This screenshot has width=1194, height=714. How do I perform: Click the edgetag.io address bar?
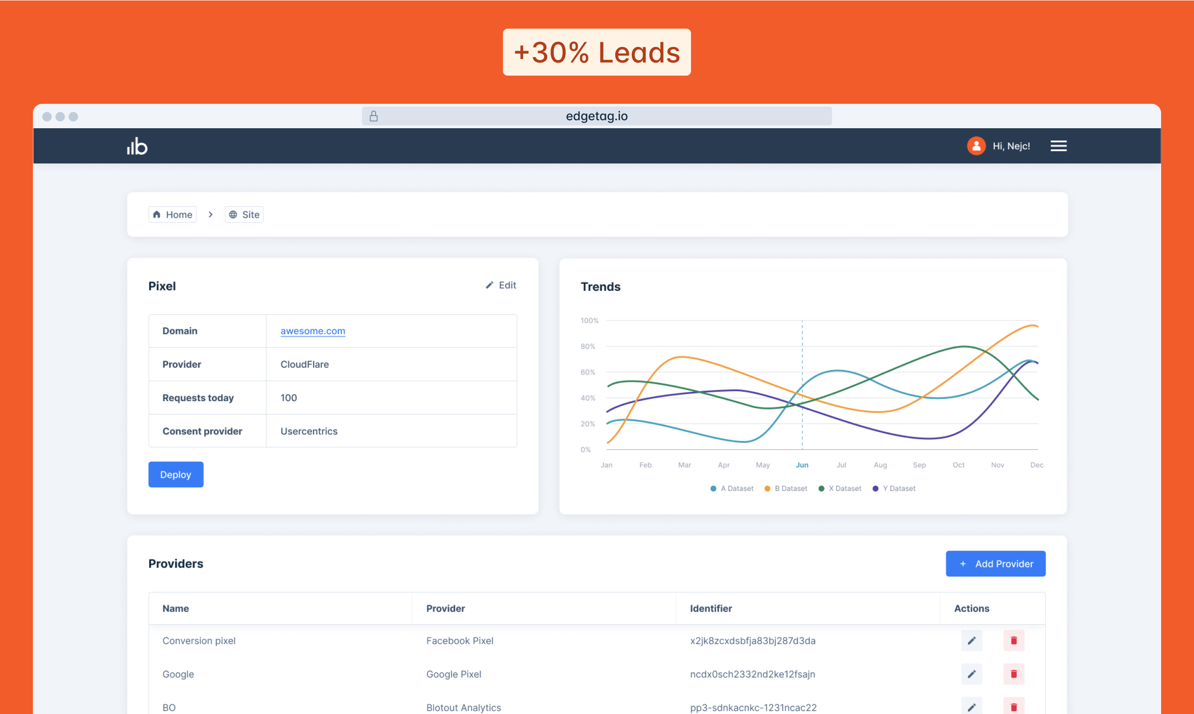[x=596, y=116]
